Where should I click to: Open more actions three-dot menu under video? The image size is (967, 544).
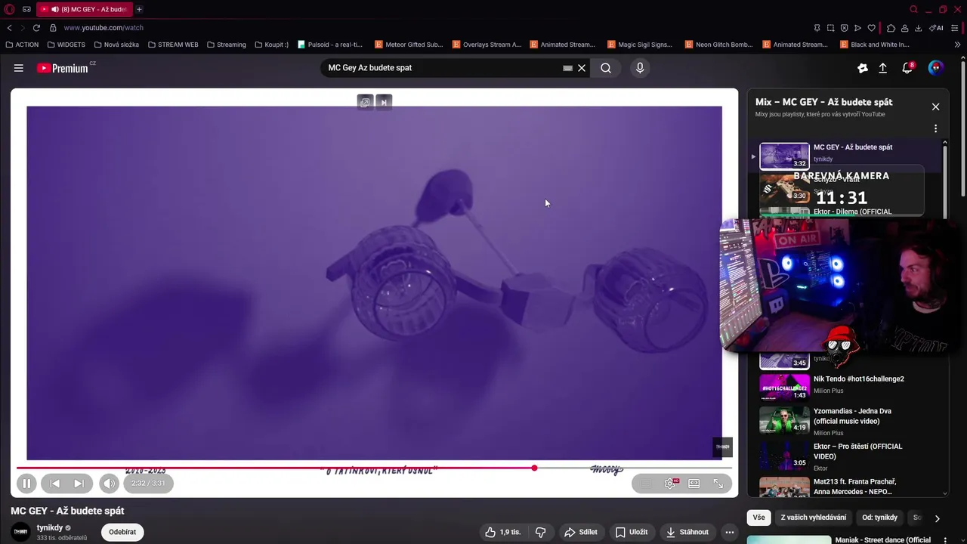coord(730,532)
